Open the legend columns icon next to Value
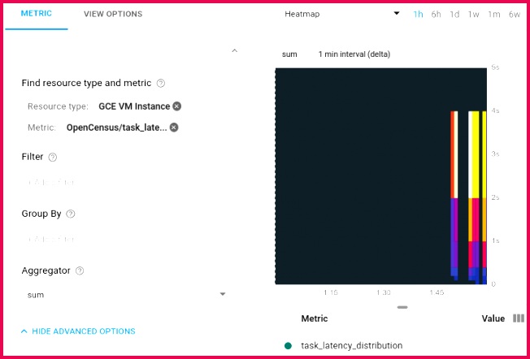This screenshot has width=530, height=359. [519, 318]
